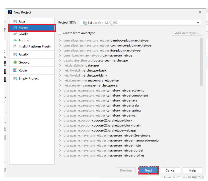The width and height of the screenshot is (208, 181).
Task: Click the Kotlin logo icon
Action: pos(15,70)
